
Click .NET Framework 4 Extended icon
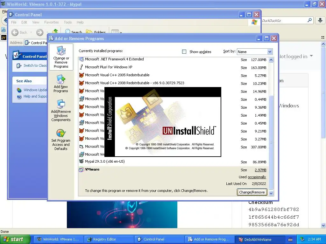(x=81, y=59)
